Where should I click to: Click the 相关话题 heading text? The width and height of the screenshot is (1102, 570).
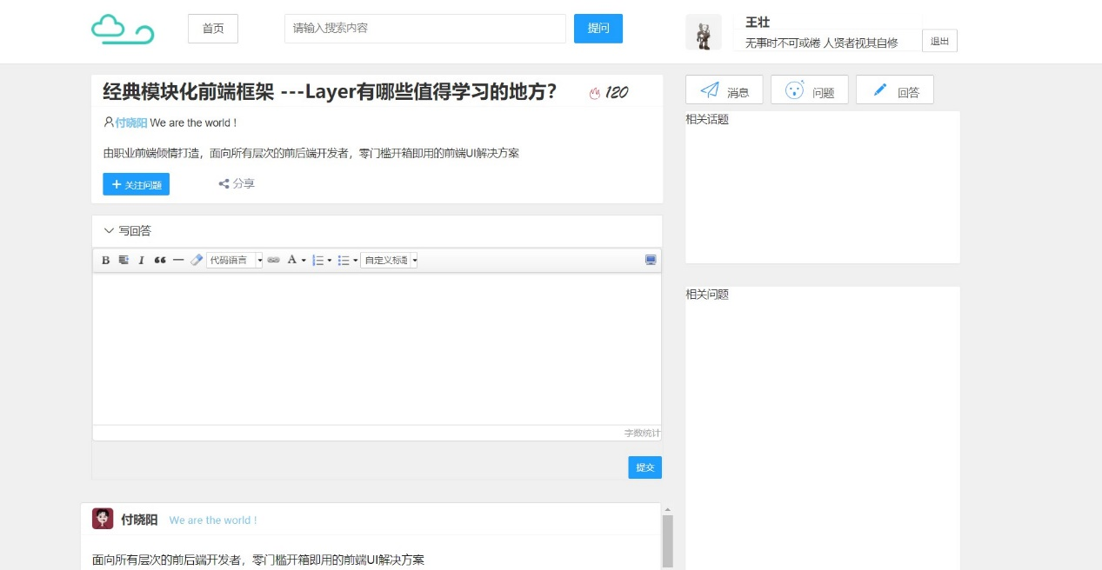707,120
